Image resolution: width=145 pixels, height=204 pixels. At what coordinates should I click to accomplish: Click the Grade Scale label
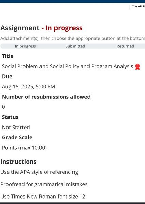tap(17, 137)
